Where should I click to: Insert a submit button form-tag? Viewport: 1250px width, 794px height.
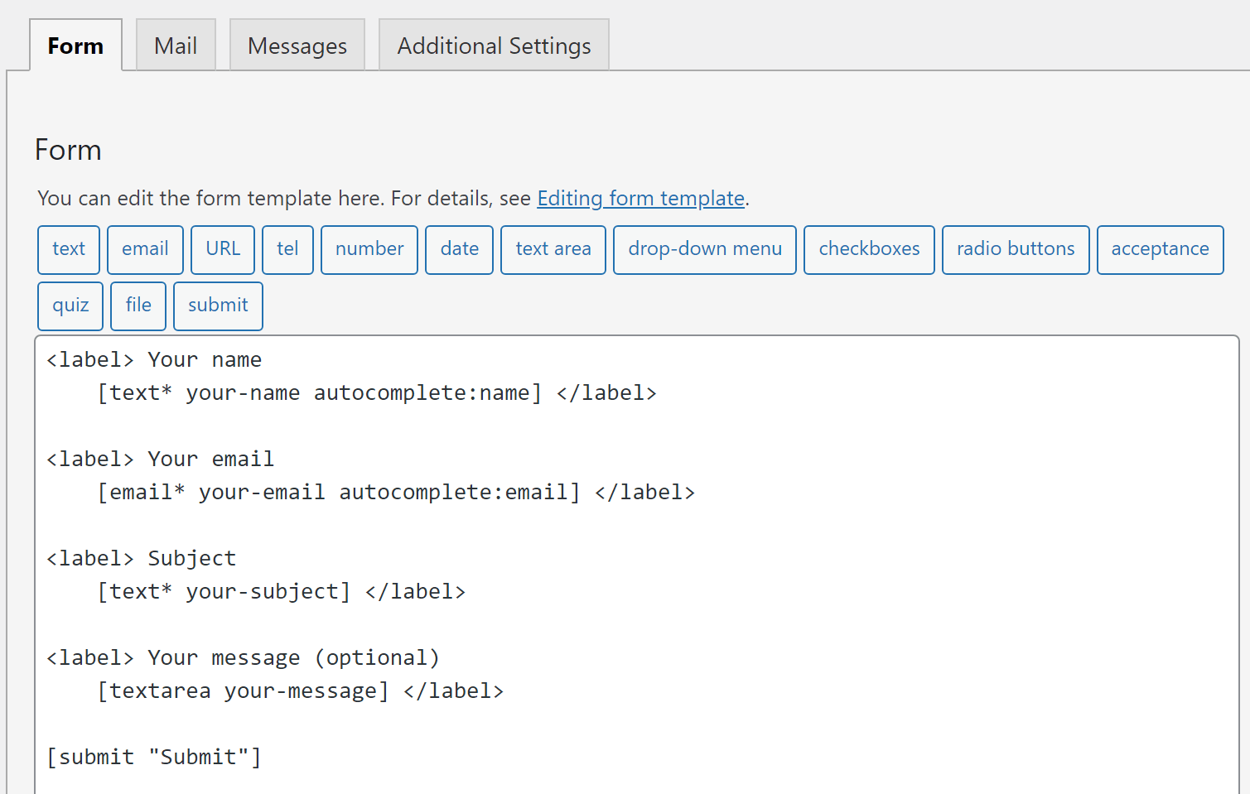coord(218,306)
